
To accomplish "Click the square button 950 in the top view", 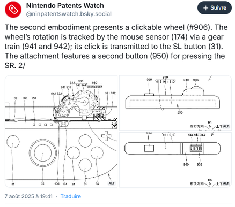I will click(149, 148).
